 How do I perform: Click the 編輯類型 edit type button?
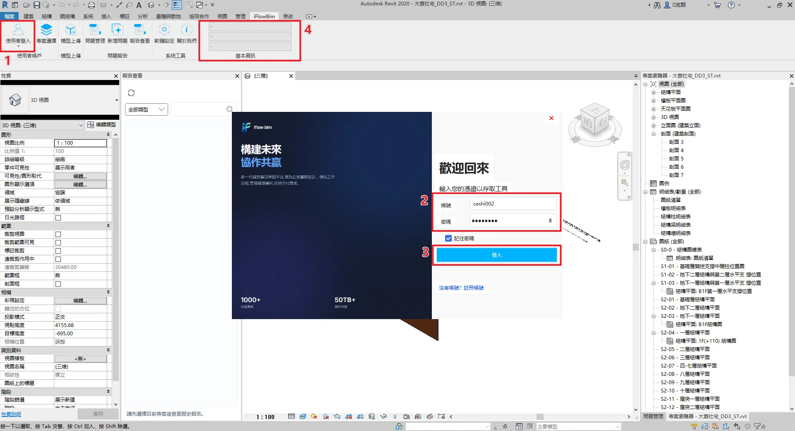[102, 125]
